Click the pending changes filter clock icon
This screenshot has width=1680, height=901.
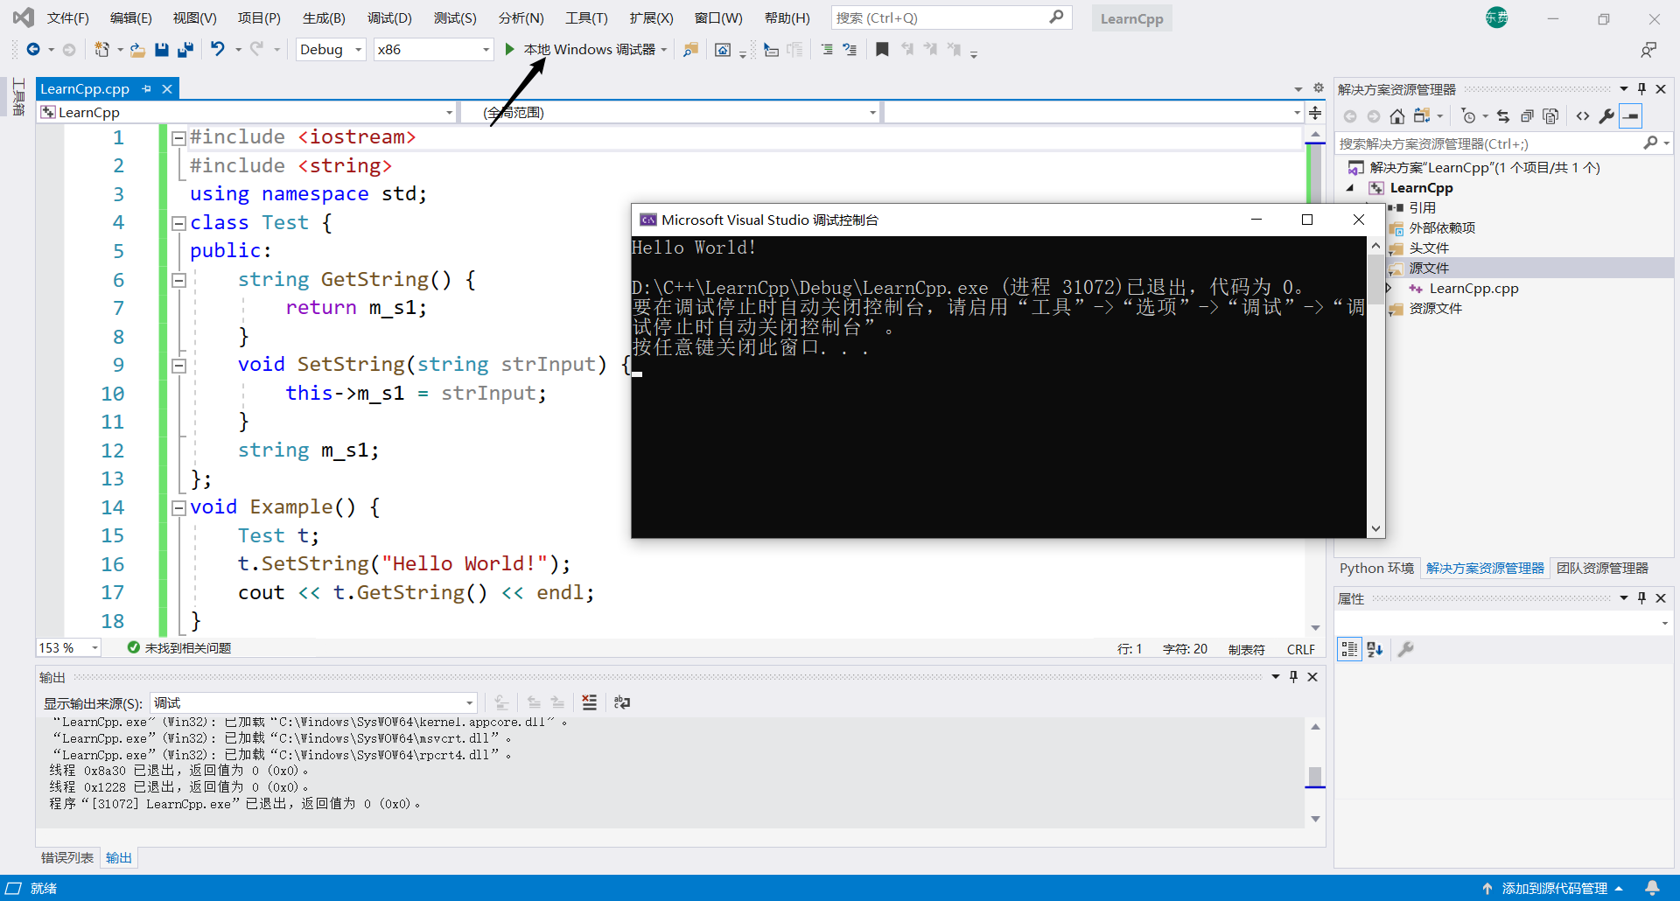point(1468,116)
